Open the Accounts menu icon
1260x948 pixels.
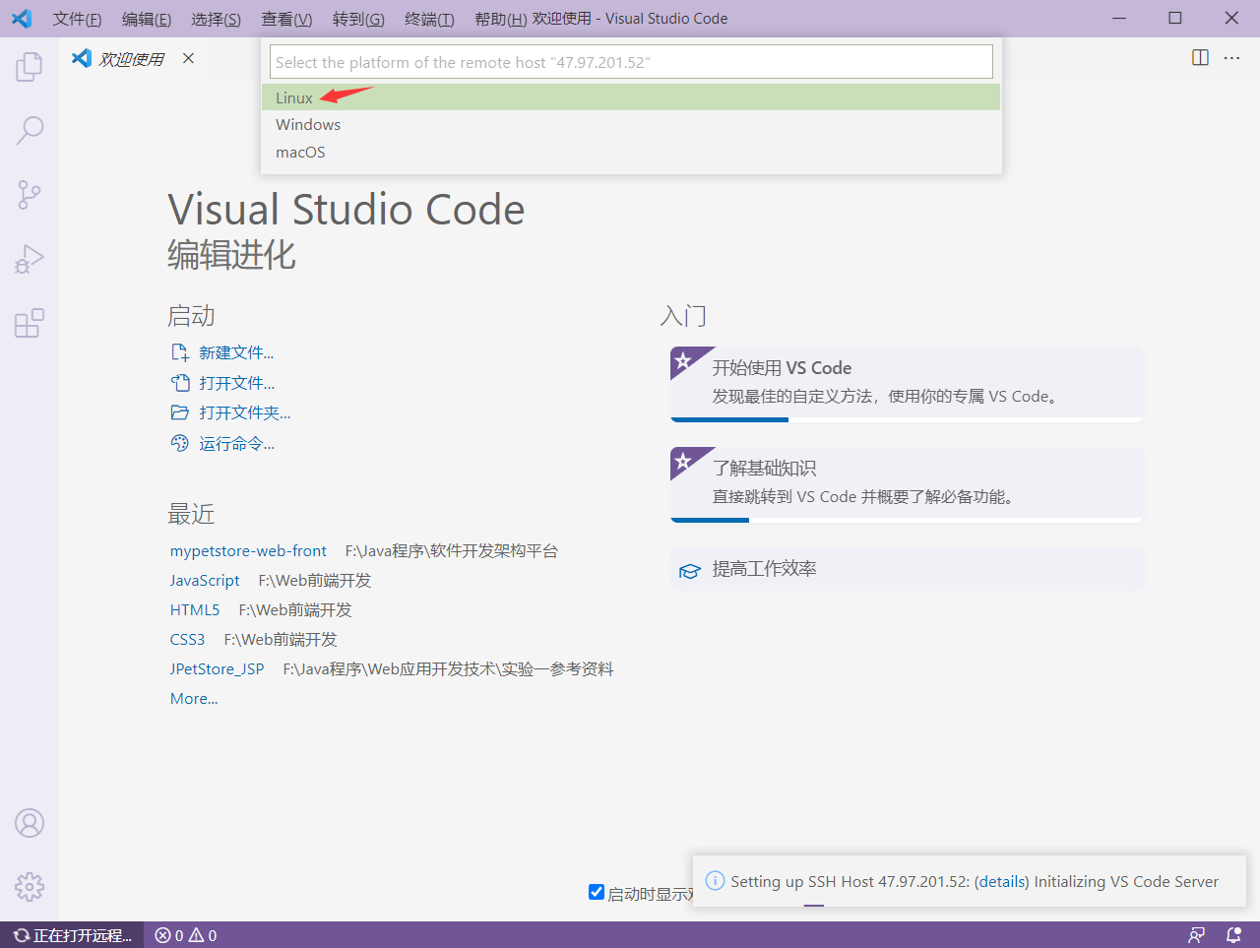[x=30, y=823]
